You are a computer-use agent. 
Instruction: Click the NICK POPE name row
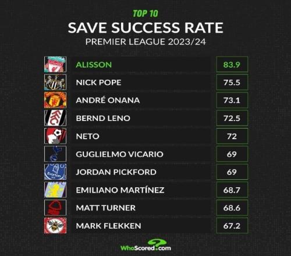pos(141,83)
